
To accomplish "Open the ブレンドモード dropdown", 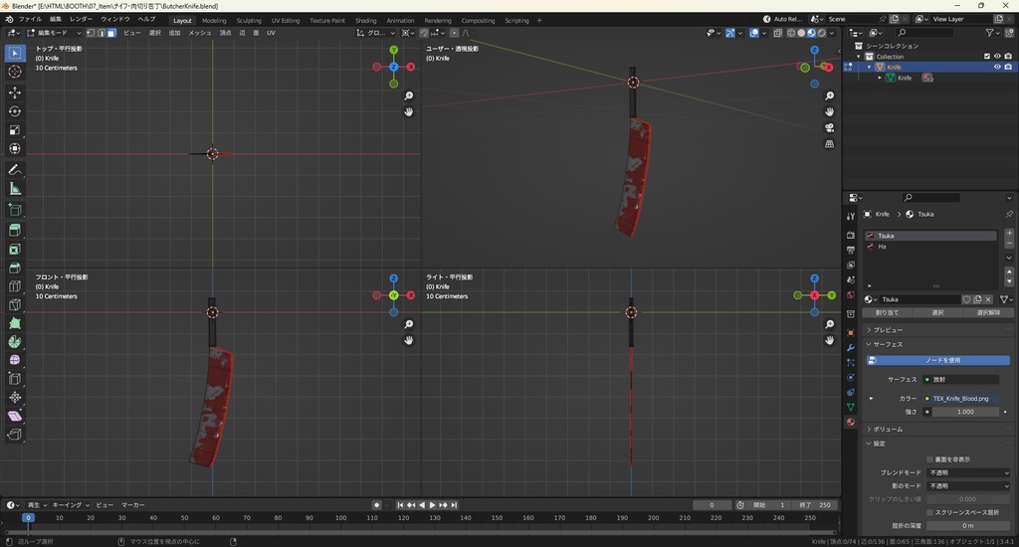I will point(968,473).
